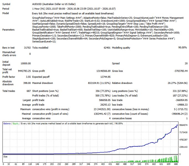Click the Parameters label
The image size is (189, 166).
(8, 30)
